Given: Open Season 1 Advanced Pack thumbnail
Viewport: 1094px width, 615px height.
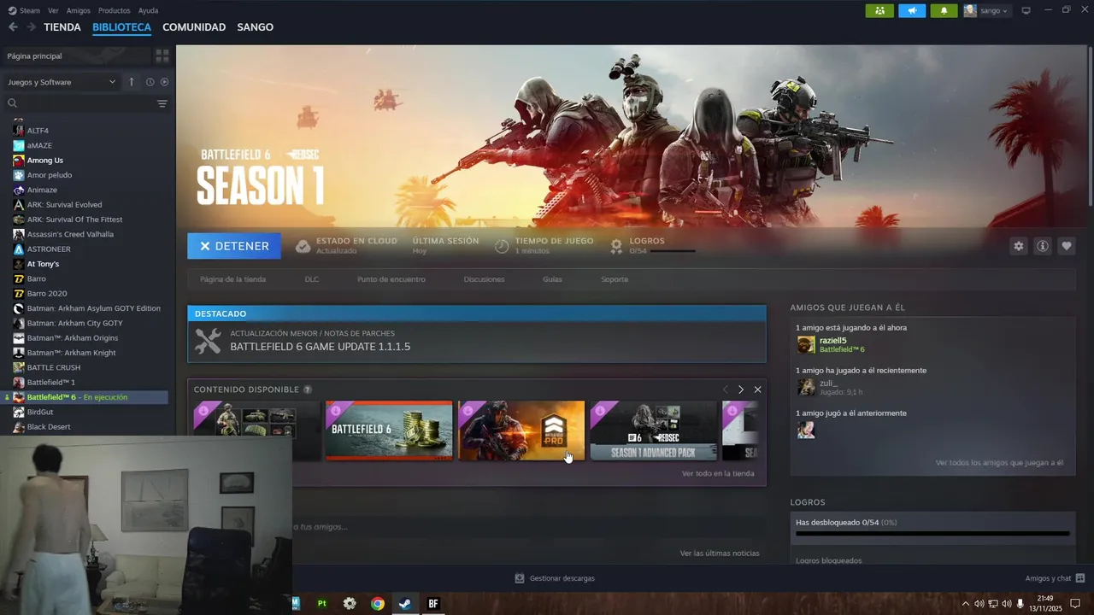Looking at the screenshot, I should pyautogui.click(x=653, y=430).
